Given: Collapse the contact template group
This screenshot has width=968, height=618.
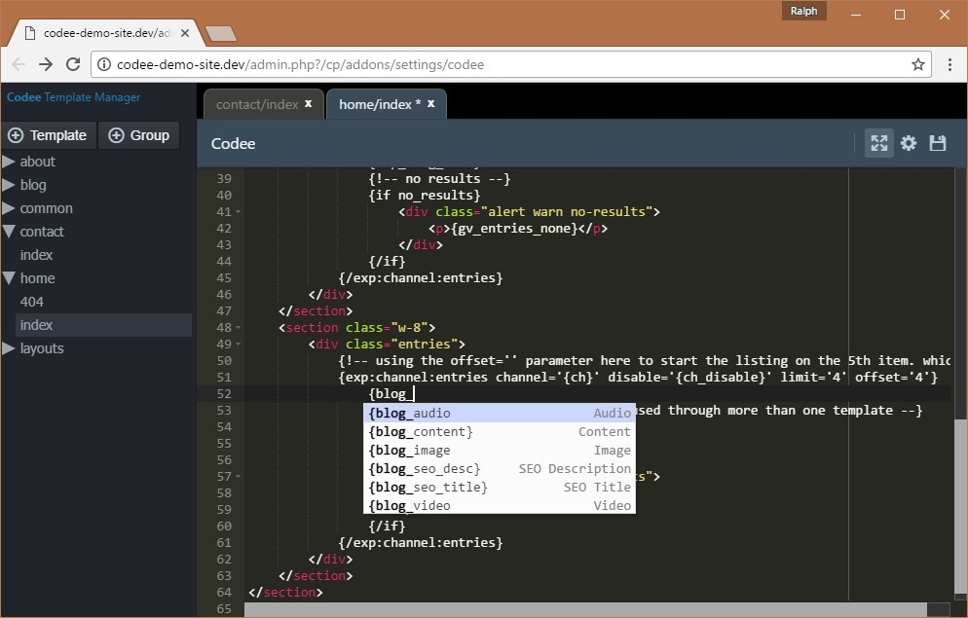Looking at the screenshot, I should coord(9,232).
